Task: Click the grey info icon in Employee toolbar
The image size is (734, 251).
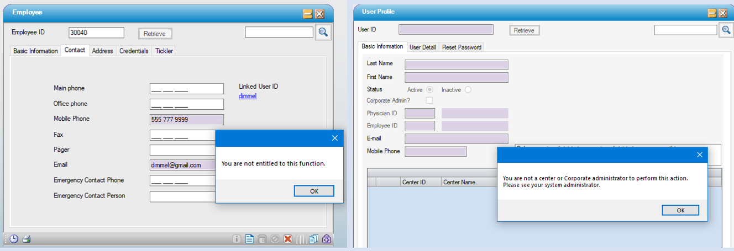Action: (237, 239)
